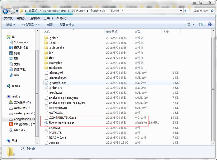Toggle the preview pane icon
Screen dimensions: 217x160
201,24
